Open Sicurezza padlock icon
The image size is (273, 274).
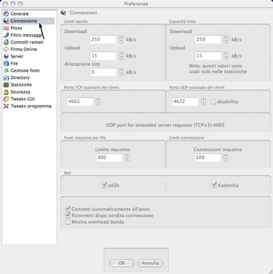[x=6, y=92]
